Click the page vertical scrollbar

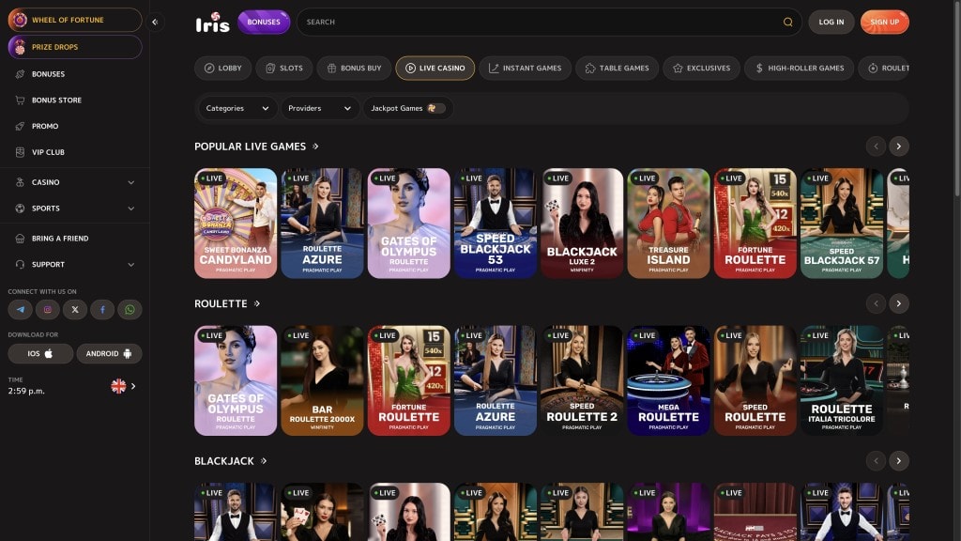[956, 98]
